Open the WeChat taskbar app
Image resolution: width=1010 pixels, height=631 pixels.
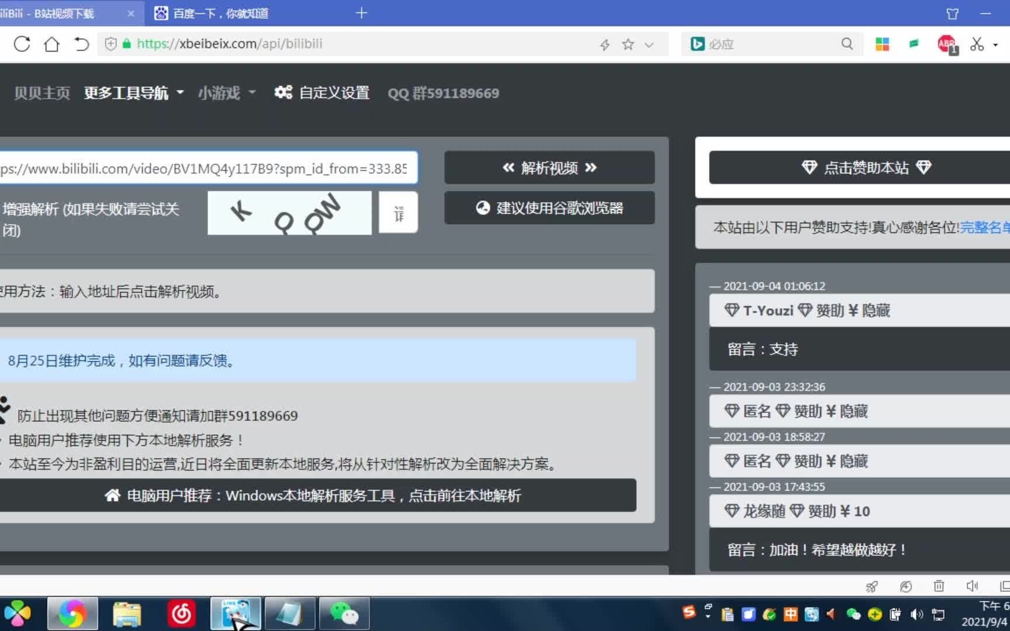point(344,614)
